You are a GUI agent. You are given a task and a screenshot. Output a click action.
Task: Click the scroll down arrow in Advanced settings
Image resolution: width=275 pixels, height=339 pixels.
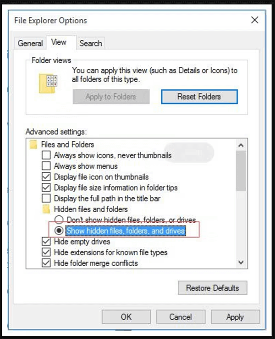[x=241, y=262]
